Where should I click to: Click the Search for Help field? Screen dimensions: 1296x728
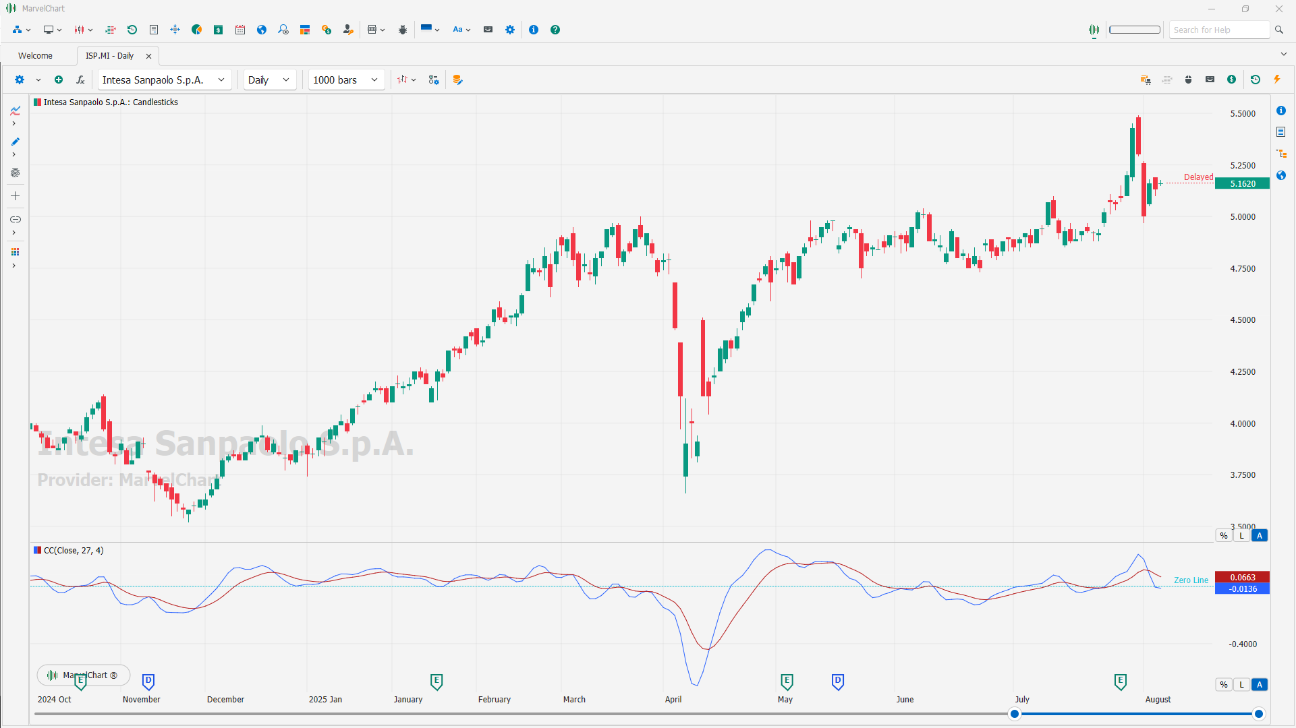[x=1219, y=30]
